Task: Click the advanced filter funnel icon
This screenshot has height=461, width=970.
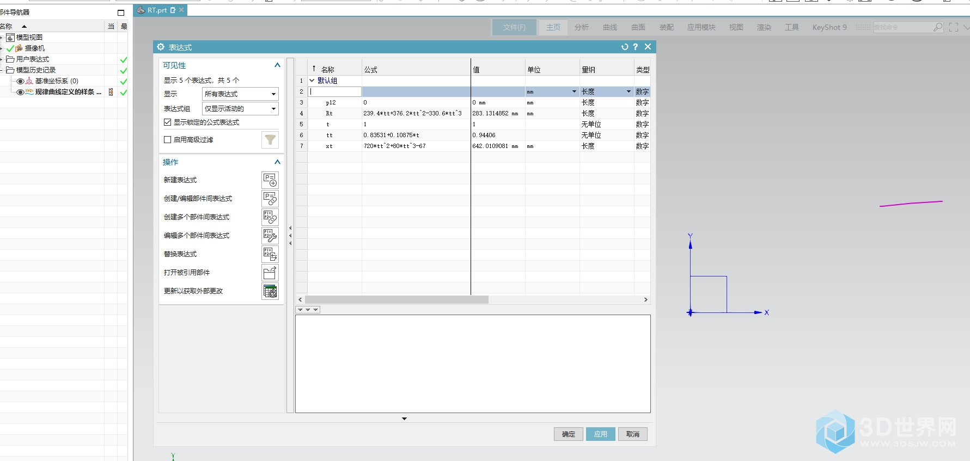Action: (x=270, y=140)
